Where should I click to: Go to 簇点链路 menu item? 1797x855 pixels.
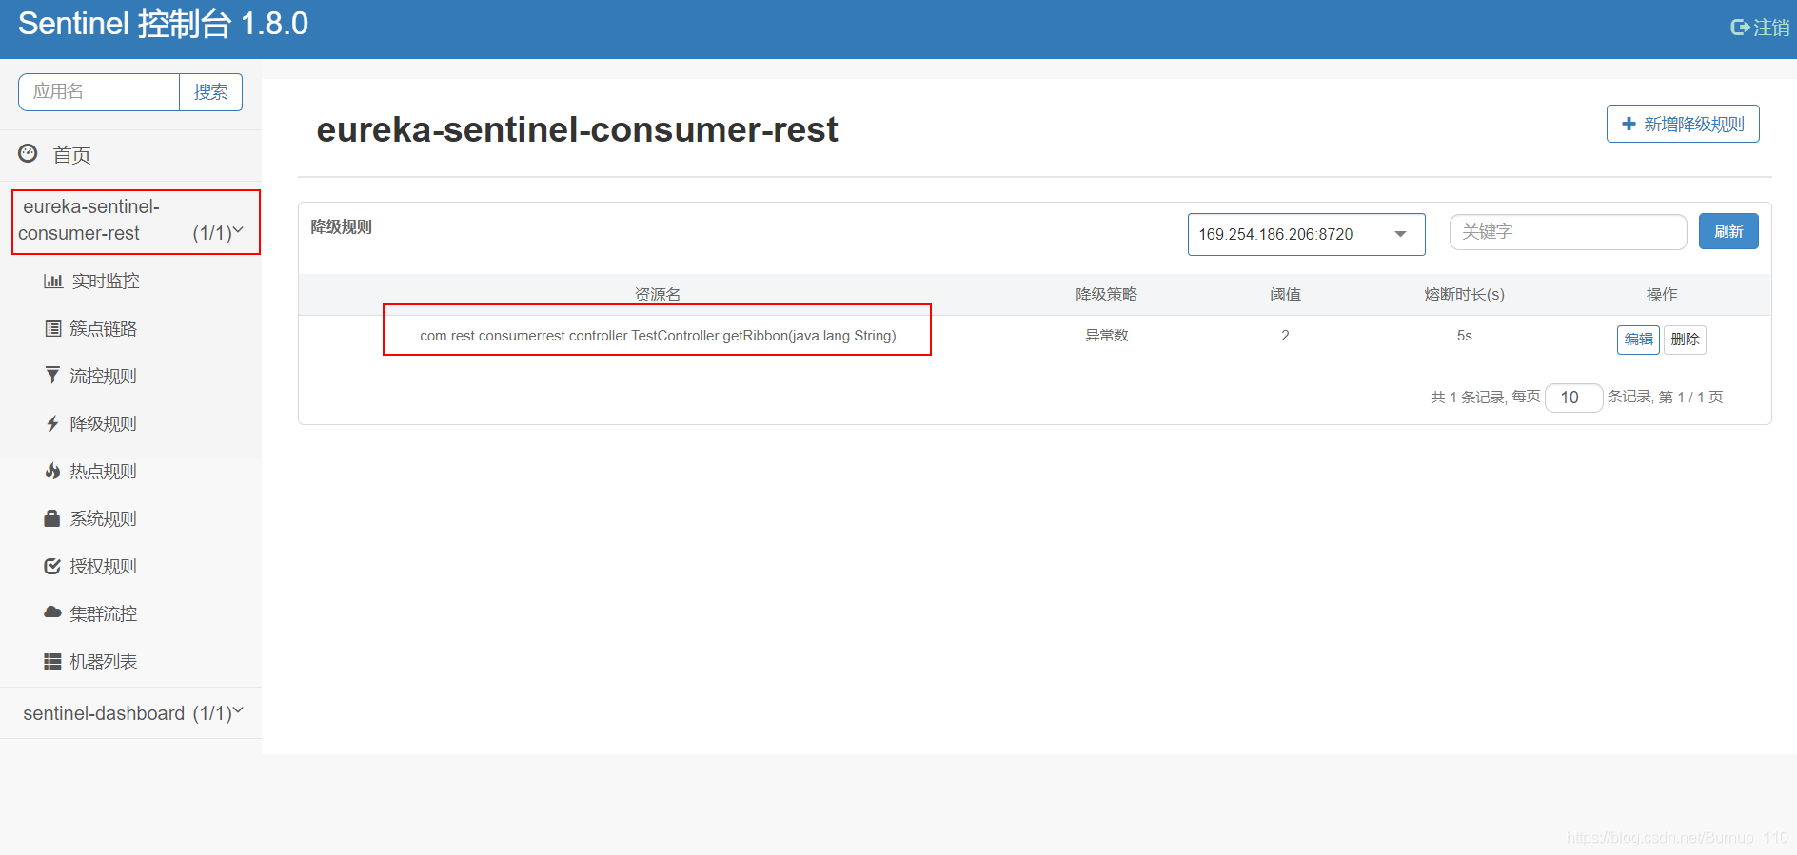pyautogui.click(x=104, y=328)
